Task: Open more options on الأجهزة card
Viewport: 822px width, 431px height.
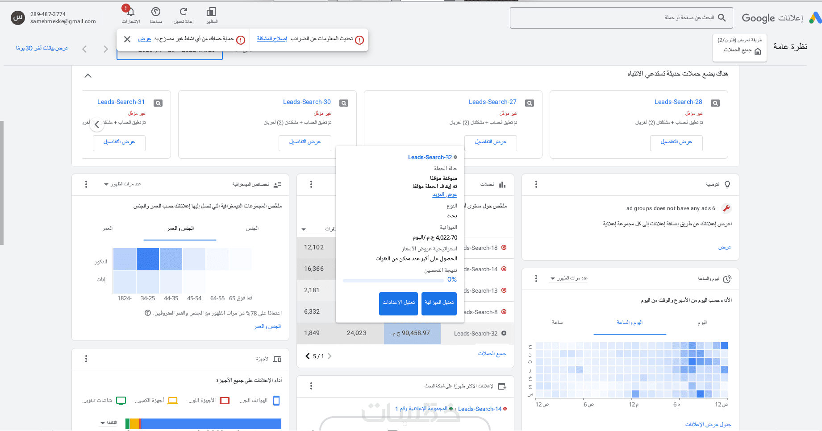Action: click(x=86, y=359)
